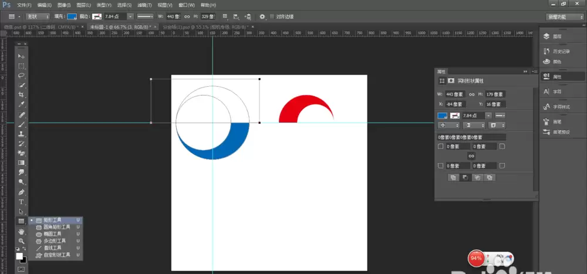Toggle width-height link in options bar
587x274 pixels.
(187, 16)
